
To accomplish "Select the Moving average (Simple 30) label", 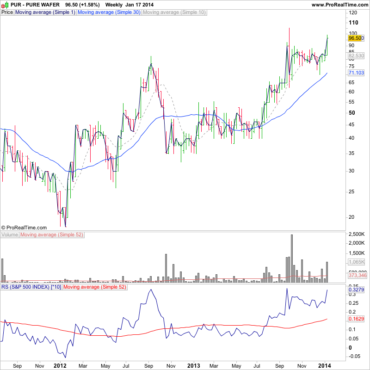I will point(109,12).
